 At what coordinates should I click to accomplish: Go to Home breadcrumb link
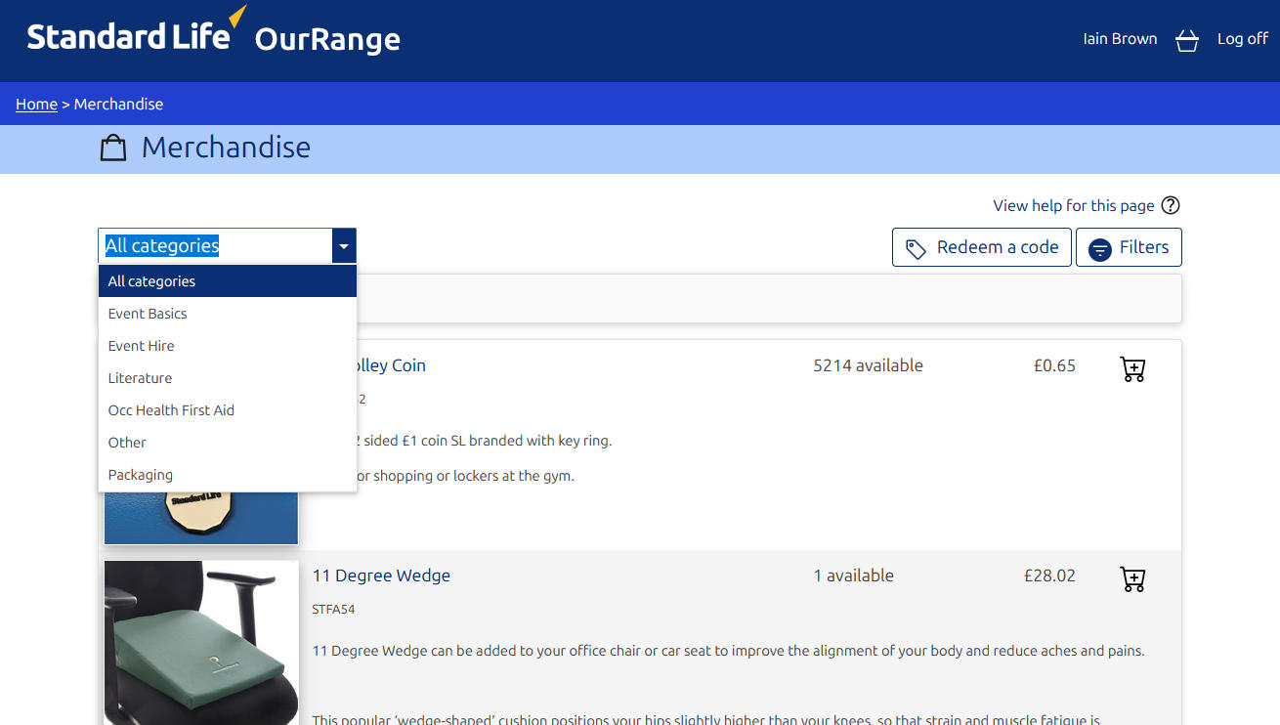36,105
